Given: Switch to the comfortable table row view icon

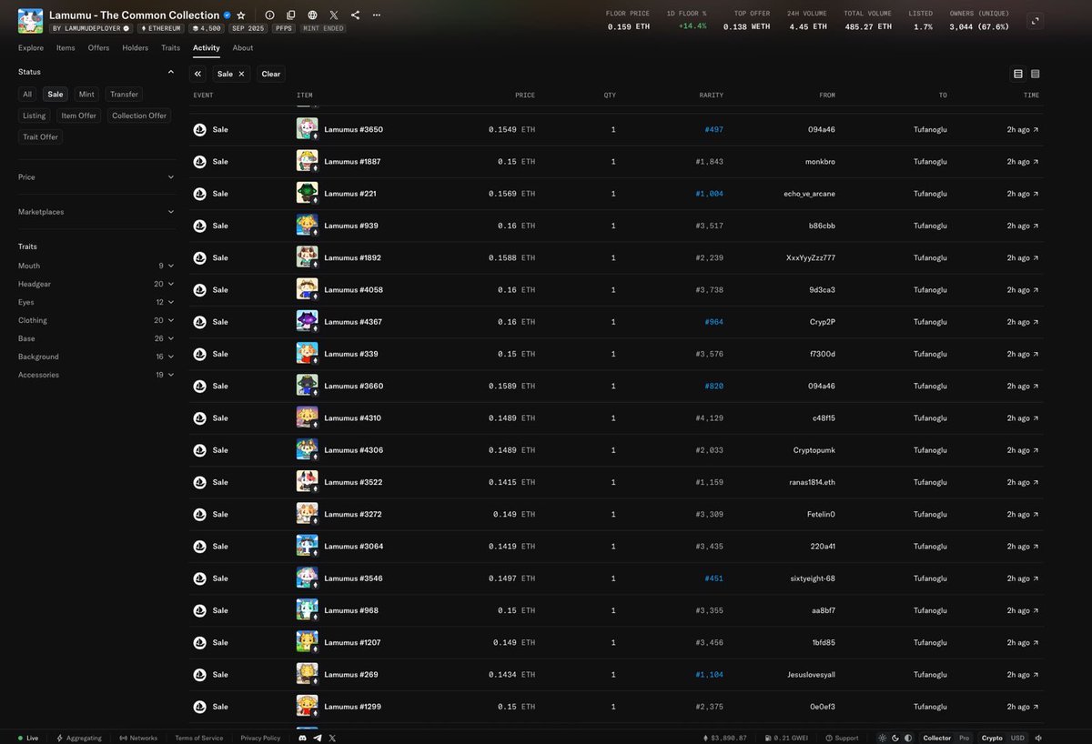Looking at the screenshot, I should (1018, 74).
